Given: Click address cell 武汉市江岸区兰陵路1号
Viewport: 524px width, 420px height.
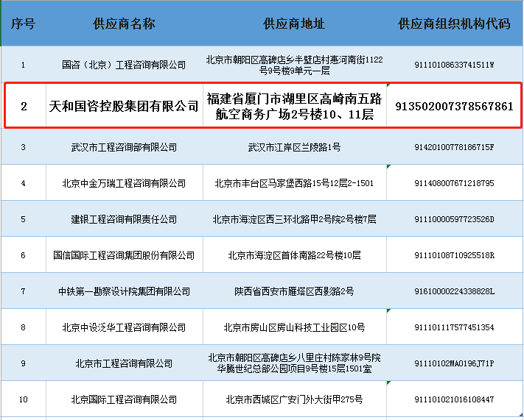Looking at the screenshot, I should click(294, 147).
